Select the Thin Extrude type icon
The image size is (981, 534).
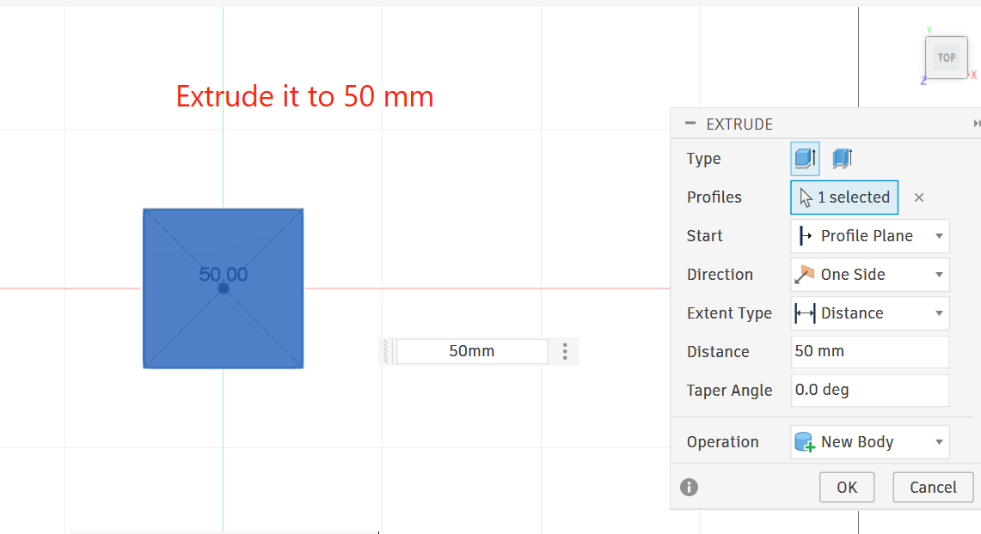tap(842, 159)
